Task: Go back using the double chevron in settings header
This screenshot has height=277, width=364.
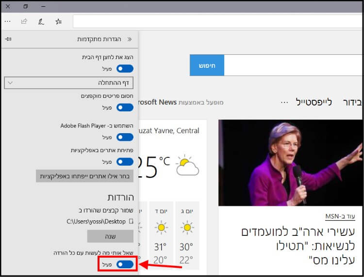Action: [x=130, y=39]
